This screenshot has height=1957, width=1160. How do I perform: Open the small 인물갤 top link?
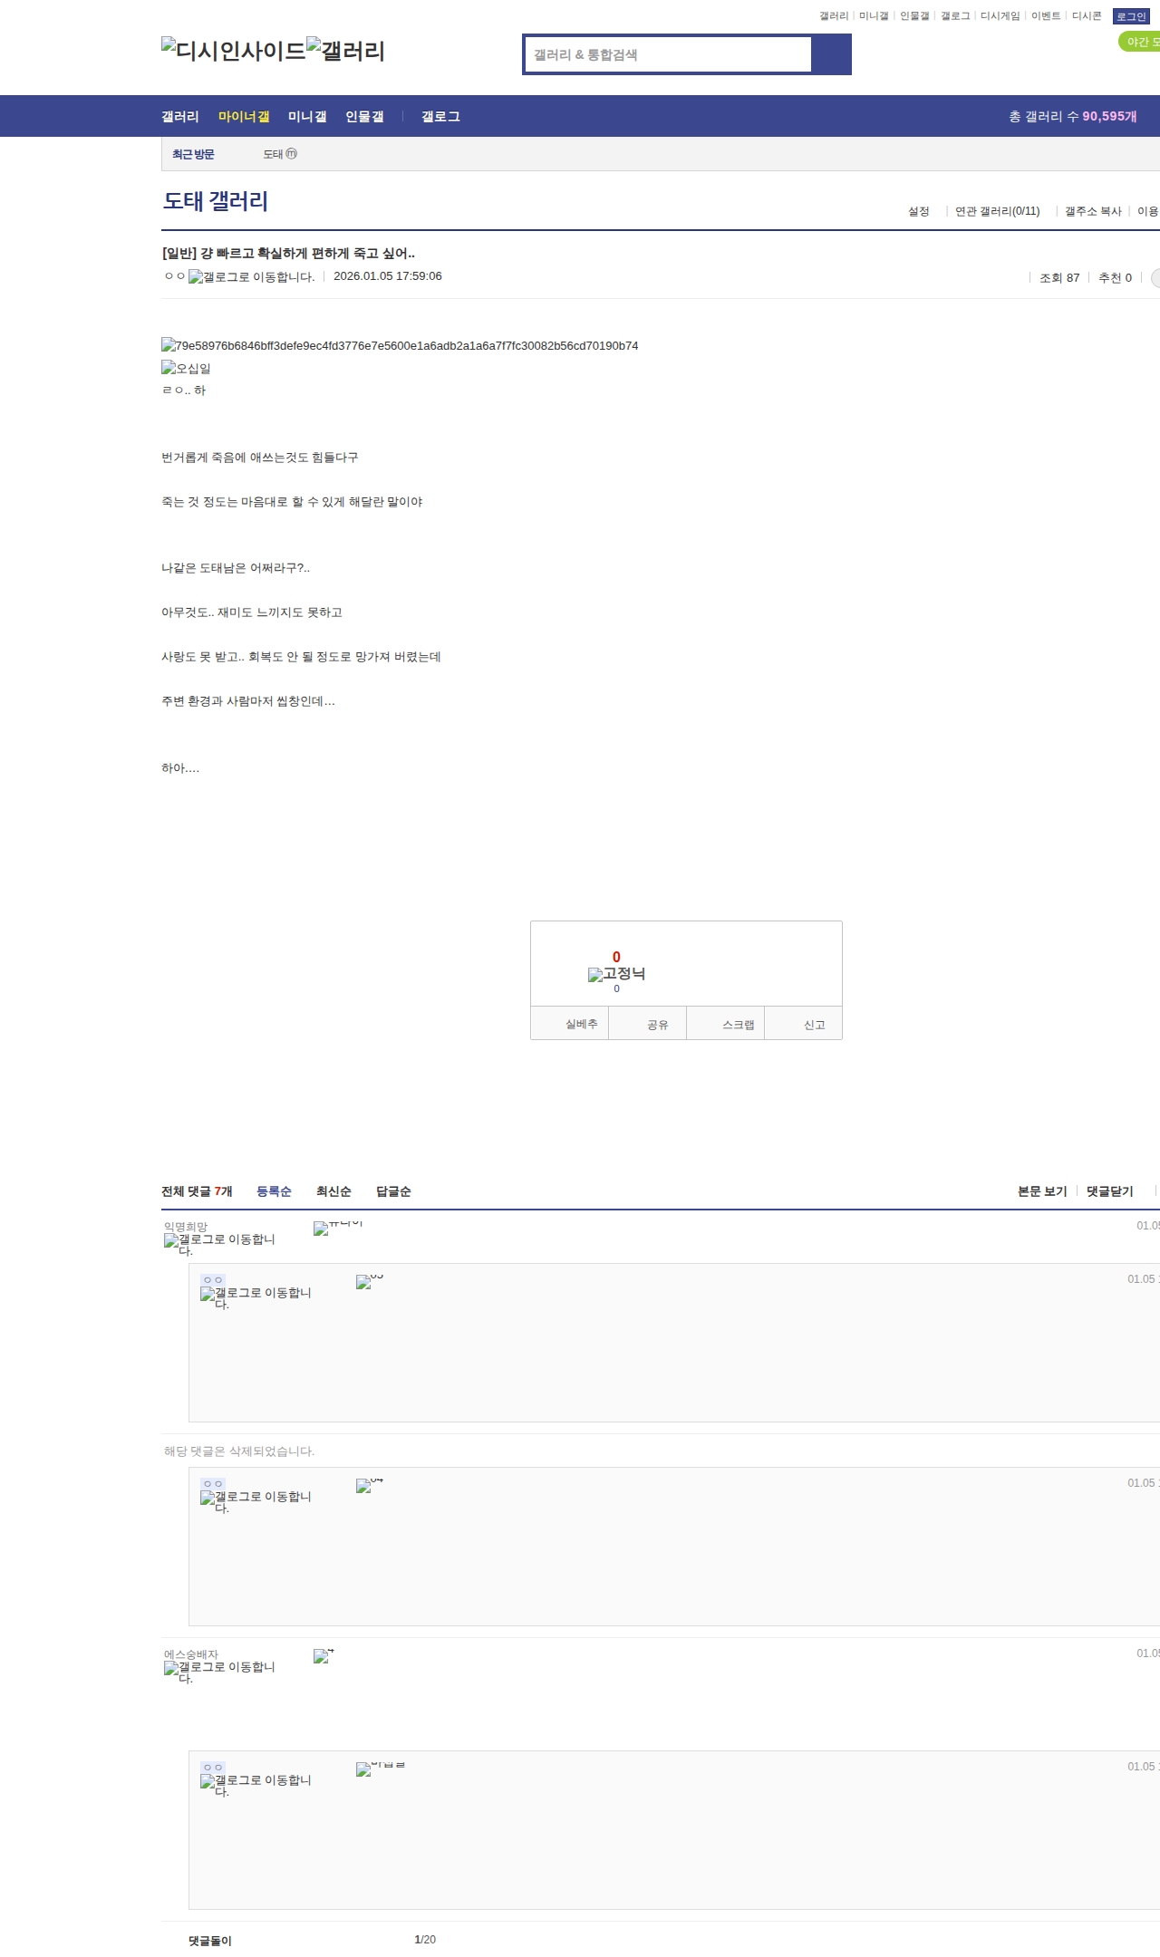914,16
